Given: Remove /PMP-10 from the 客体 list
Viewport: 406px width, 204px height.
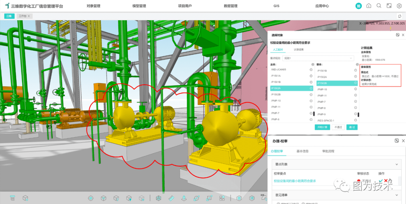Looking at the screenshot, I should coord(356,89).
